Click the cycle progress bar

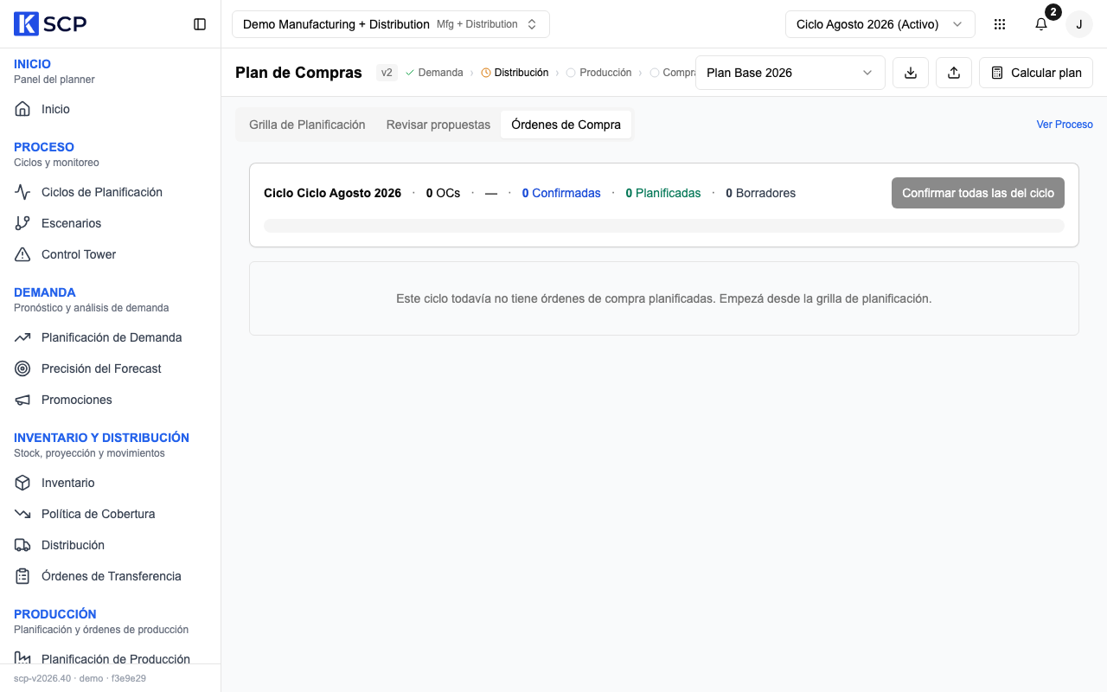click(x=664, y=226)
